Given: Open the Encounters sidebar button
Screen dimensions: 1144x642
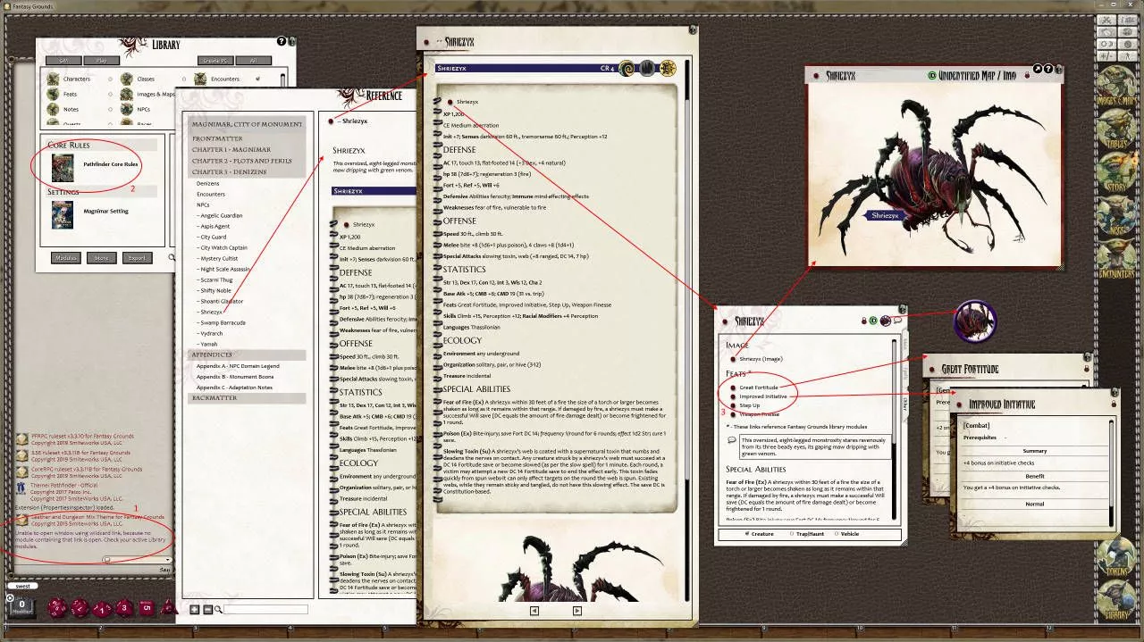Looking at the screenshot, I should coord(1115,257).
